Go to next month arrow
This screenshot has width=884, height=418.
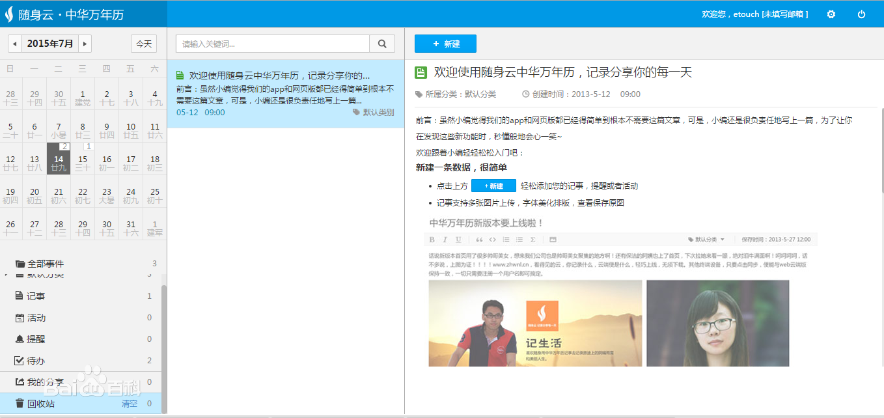coord(85,44)
